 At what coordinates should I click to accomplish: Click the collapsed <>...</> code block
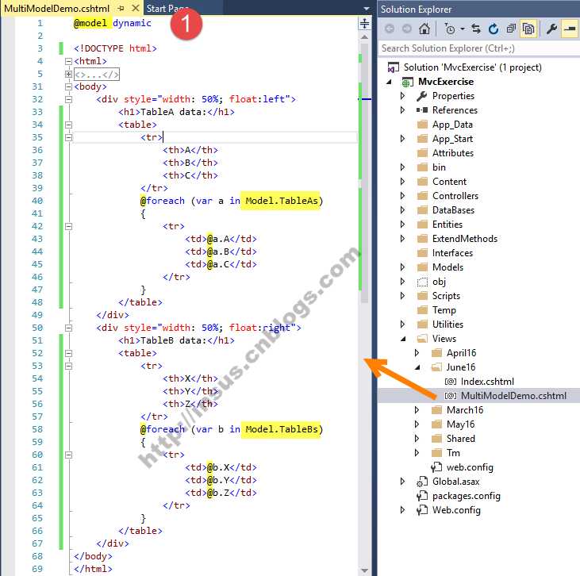[97, 75]
